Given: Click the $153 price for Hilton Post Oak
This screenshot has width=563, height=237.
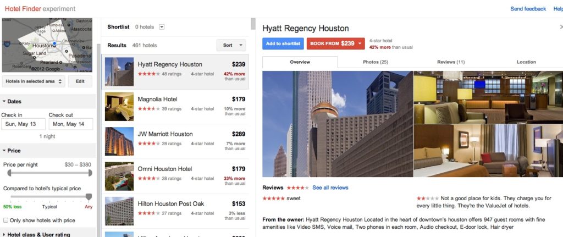Looking at the screenshot, I should [x=239, y=203].
